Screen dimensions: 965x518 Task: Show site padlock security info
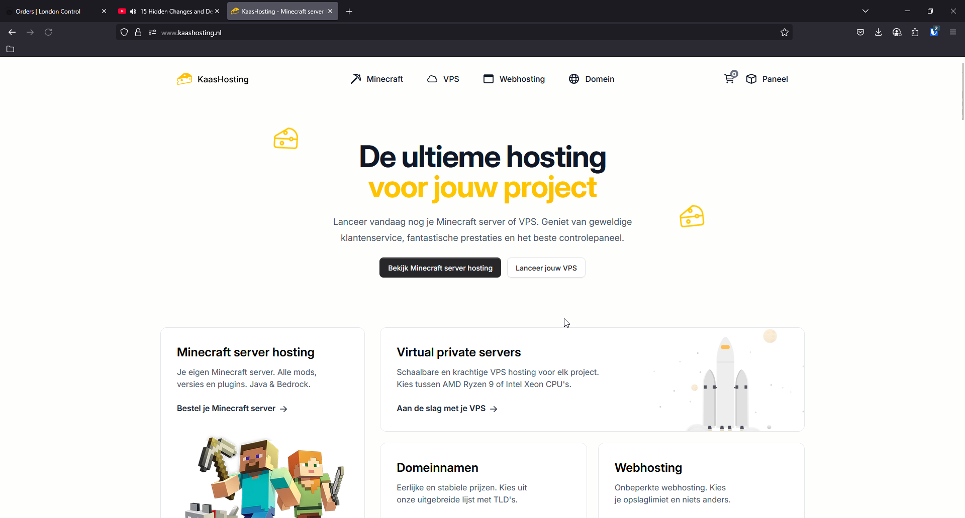click(138, 33)
